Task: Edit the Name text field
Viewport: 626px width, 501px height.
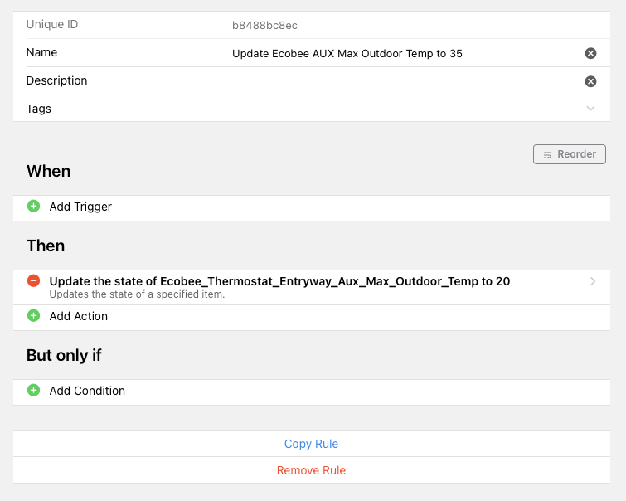Action: (403, 54)
